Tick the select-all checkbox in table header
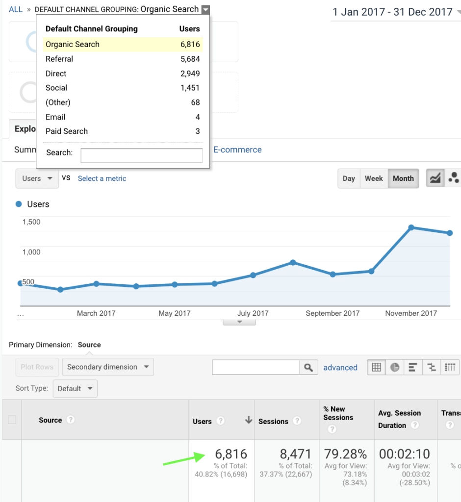Image resolution: width=461 pixels, height=502 pixels. click(12, 420)
